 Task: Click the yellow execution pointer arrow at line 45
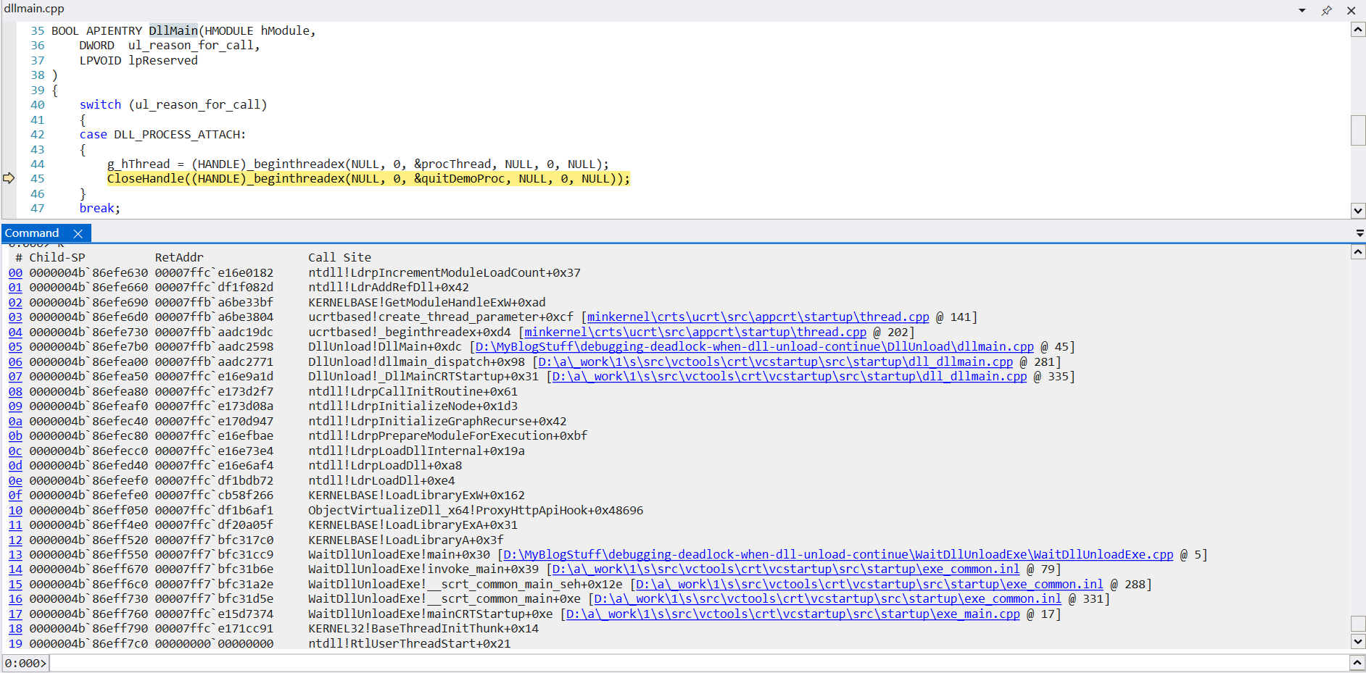[9, 177]
